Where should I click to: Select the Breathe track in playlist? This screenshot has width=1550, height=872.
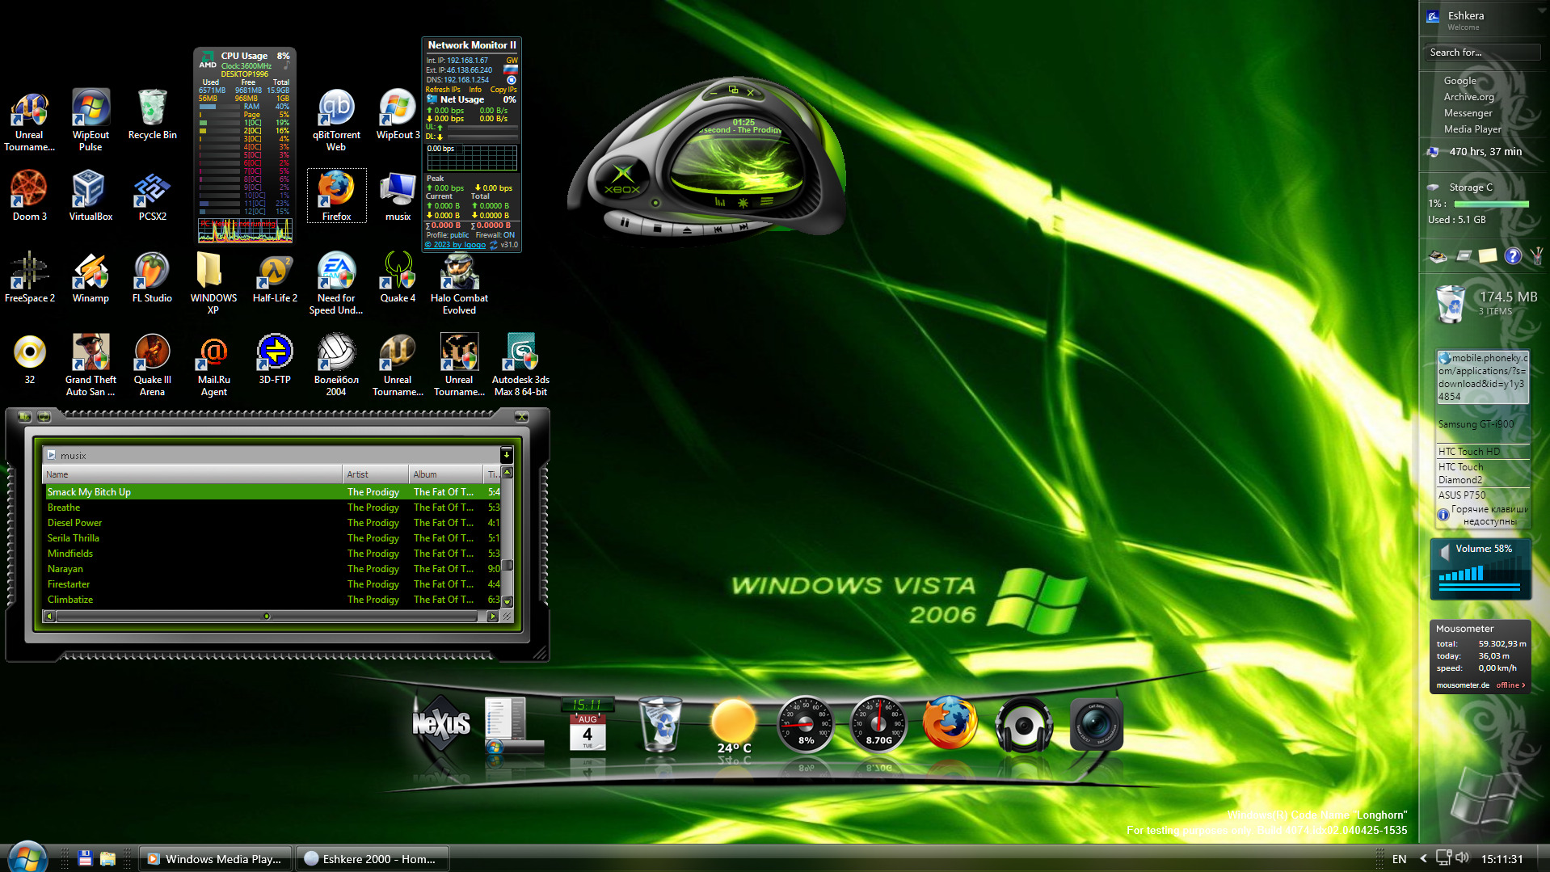272,508
